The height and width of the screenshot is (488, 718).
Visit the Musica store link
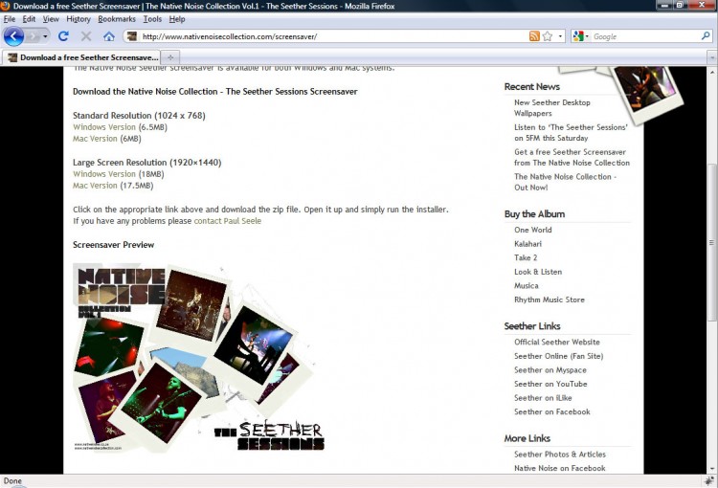[x=527, y=286]
